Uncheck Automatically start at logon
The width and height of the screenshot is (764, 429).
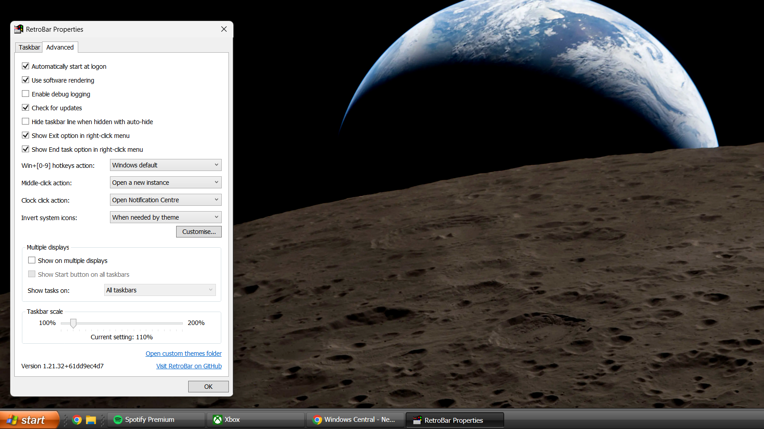[25, 66]
